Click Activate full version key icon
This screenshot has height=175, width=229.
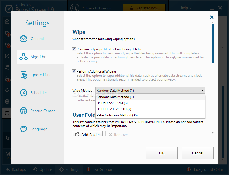point(75,8)
